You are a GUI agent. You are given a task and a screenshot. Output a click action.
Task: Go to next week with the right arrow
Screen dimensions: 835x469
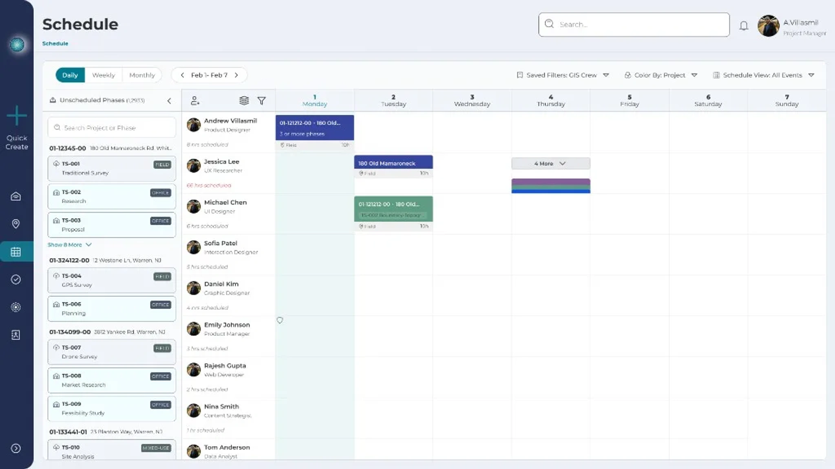236,75
